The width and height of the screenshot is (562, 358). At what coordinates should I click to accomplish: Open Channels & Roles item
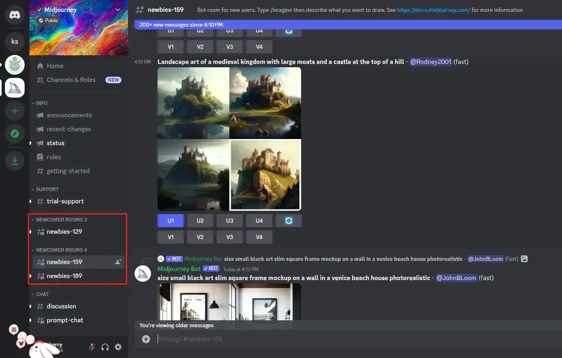coord(71,80)
